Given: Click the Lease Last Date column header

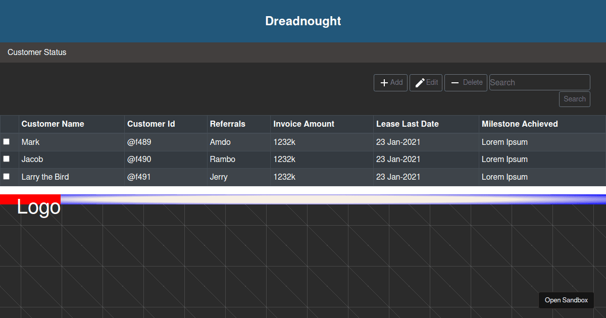Looking at the screenshot, I should 426,124.
